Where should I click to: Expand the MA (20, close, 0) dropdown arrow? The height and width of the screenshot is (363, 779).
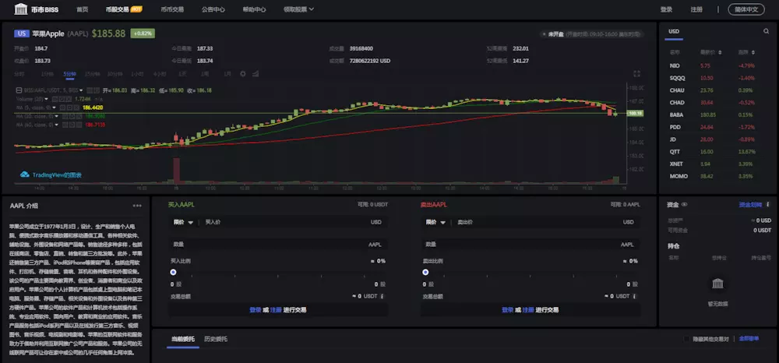[x=56, y=116]
